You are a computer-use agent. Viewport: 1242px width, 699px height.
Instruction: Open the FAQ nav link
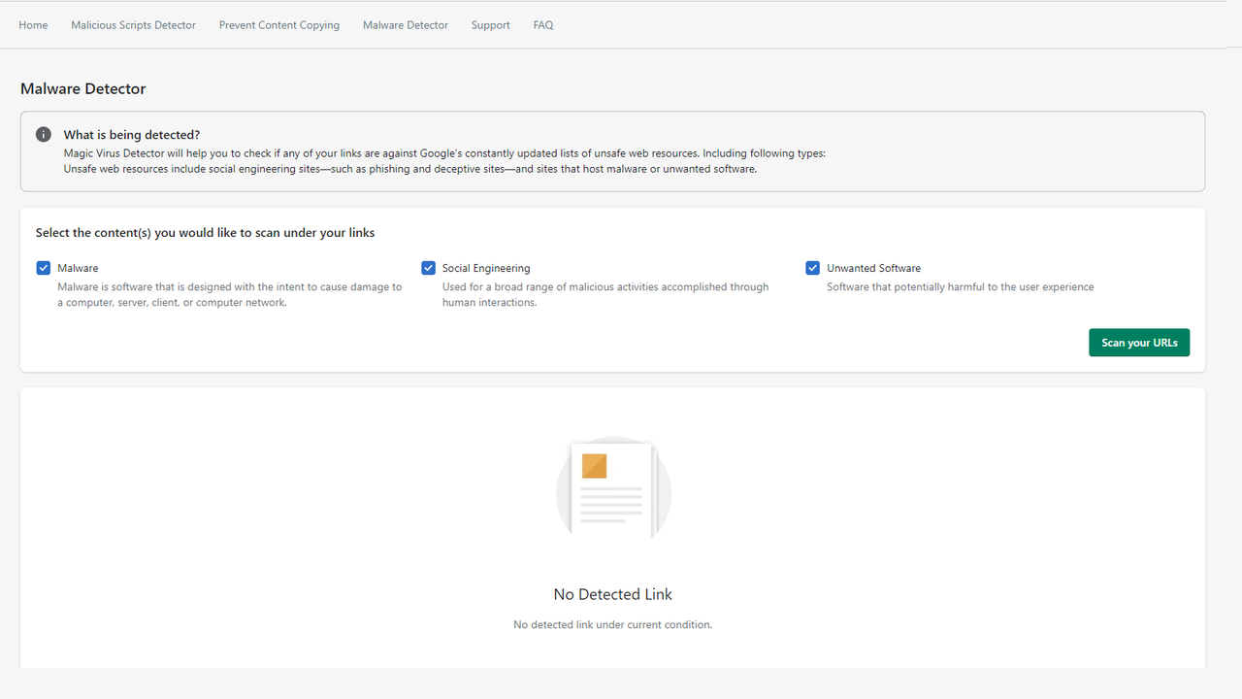(x=543, y=25)
